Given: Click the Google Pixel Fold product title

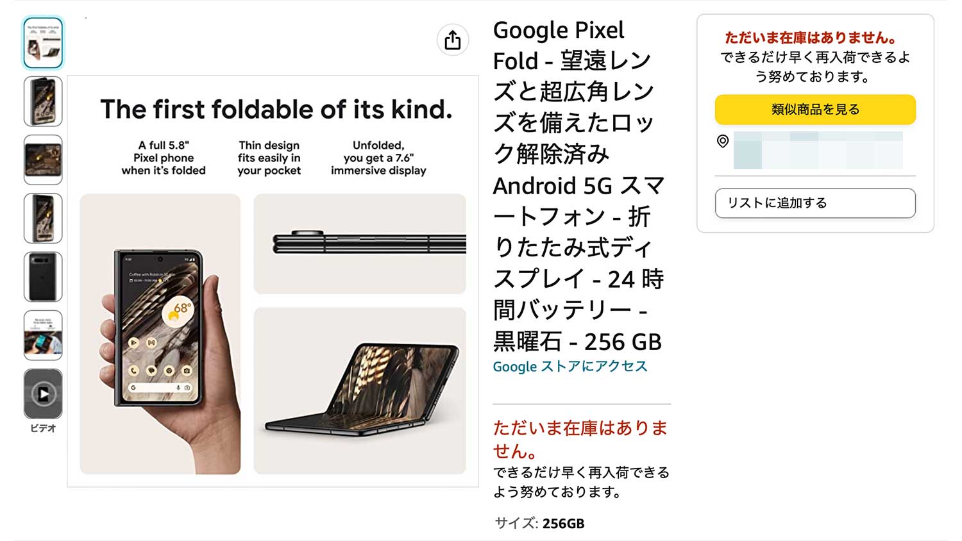Looking at the screenshot, I should click(577, 186).
